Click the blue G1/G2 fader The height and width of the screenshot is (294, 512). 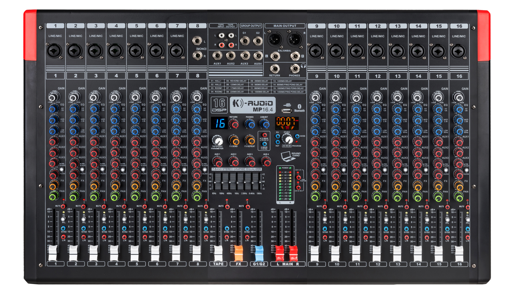point(259,253)
